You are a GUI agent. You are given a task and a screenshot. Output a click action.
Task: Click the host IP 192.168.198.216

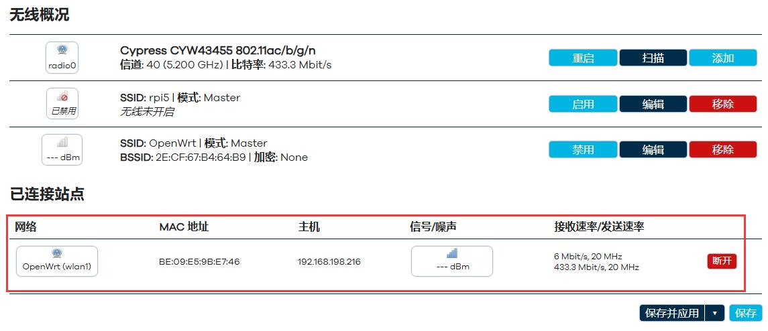[329, 261]
